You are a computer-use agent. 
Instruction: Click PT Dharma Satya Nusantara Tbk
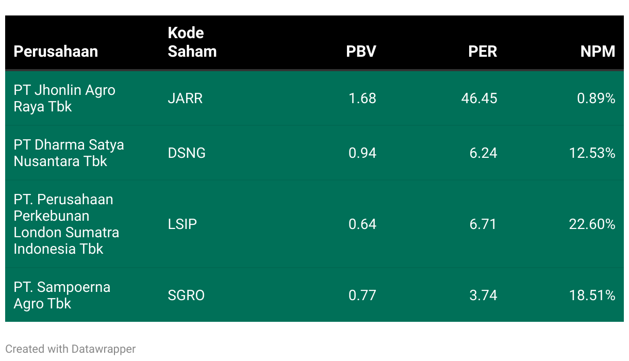pos(69,153)
